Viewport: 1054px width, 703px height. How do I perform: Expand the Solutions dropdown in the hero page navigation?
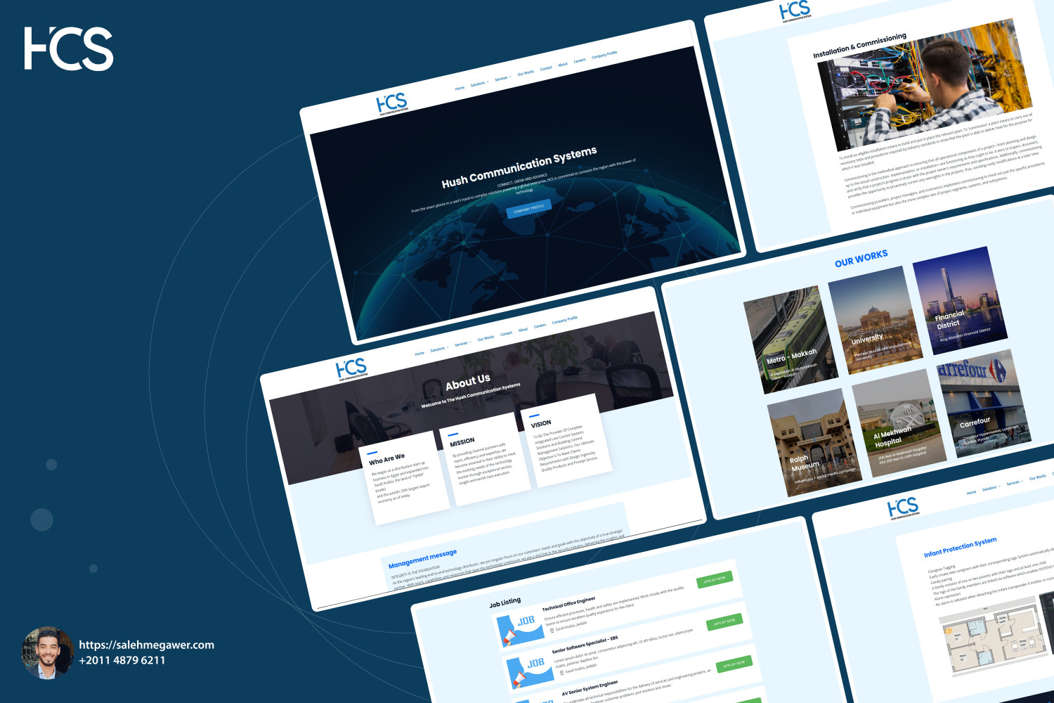tap(479, 84)
